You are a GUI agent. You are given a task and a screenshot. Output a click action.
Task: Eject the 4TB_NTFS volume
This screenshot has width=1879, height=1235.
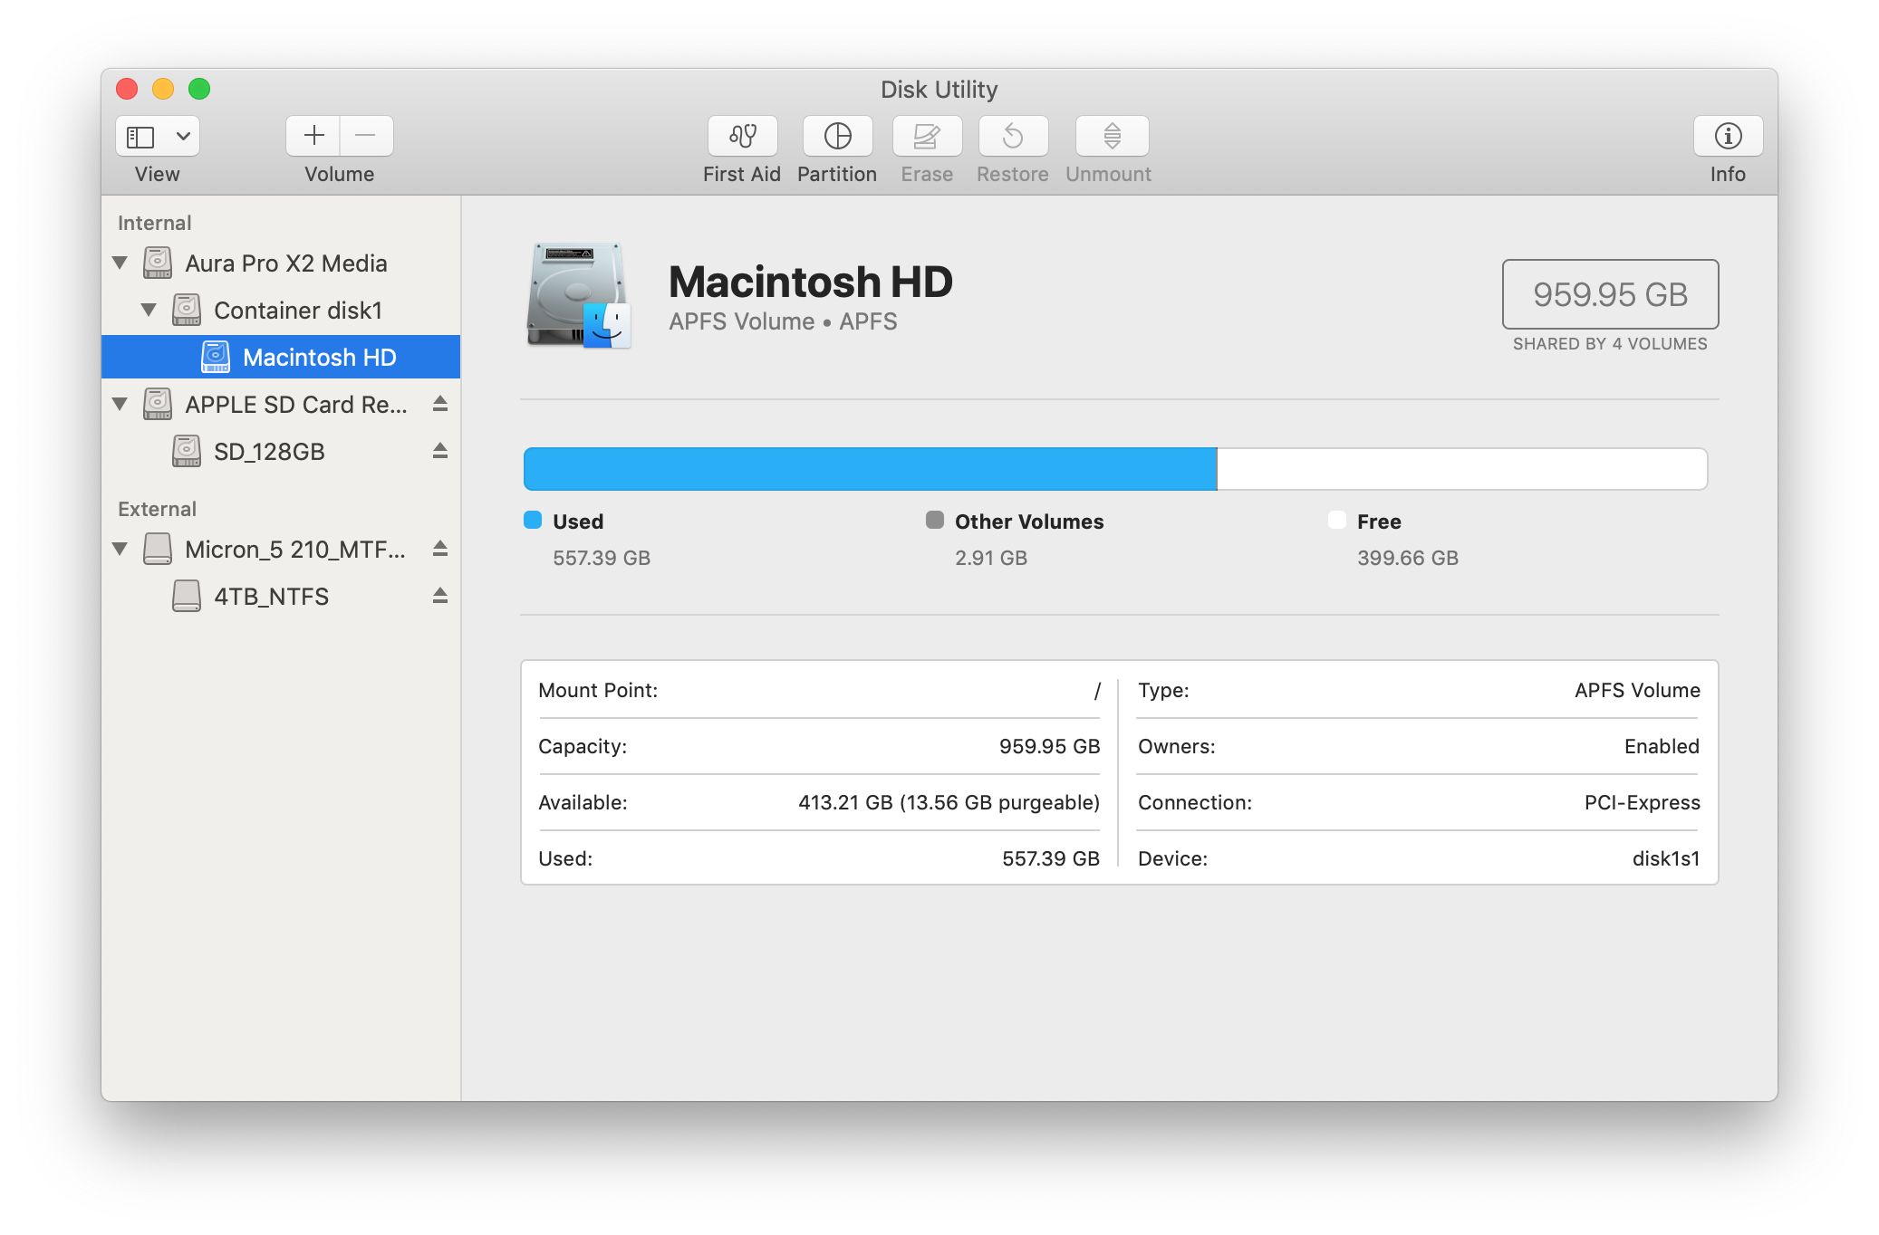pyautogui.click(x=441, y=596)
